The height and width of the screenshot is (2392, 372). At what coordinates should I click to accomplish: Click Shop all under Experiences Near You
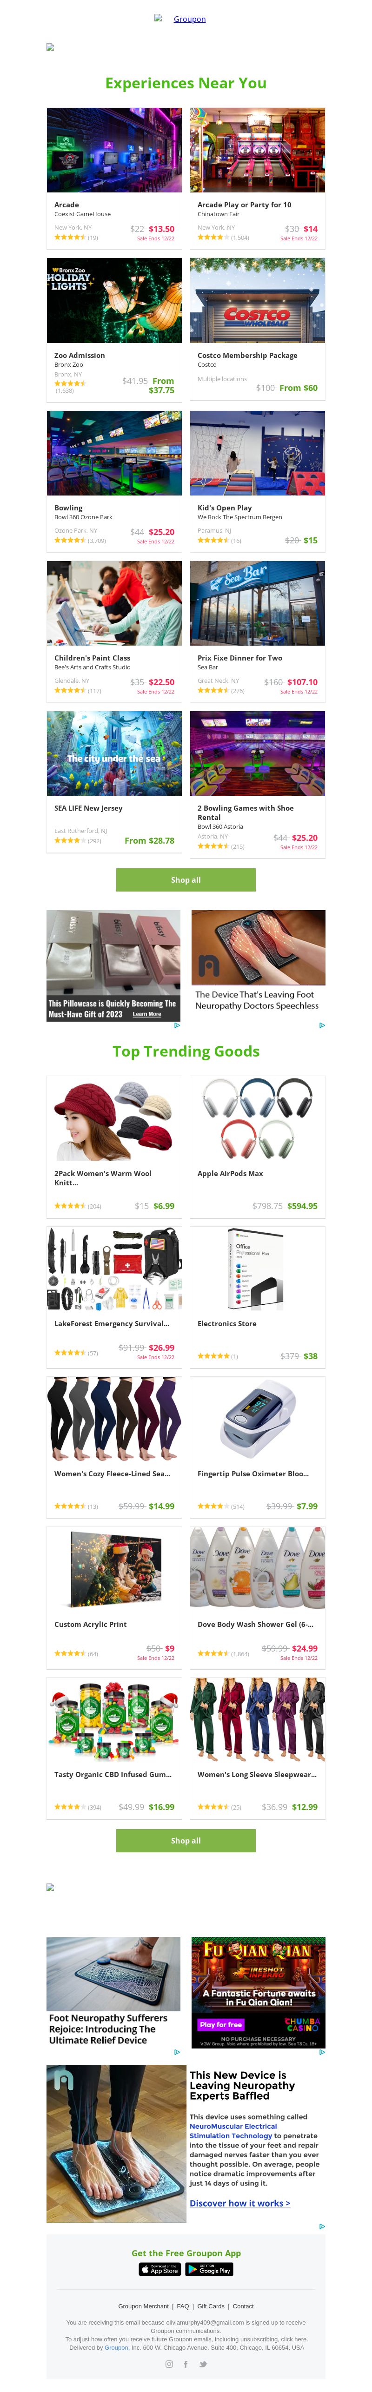186,879
